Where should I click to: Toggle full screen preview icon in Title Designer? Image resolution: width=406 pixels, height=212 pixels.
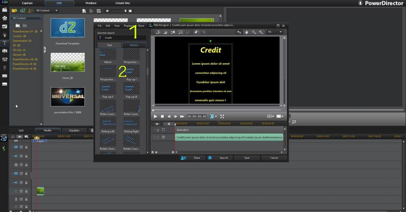point(222,116)
